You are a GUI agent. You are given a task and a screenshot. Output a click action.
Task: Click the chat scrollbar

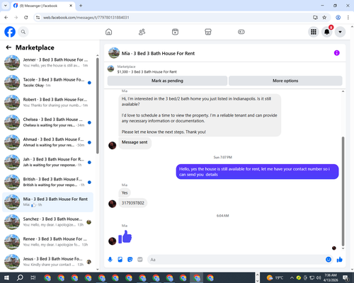coord(343,191)
